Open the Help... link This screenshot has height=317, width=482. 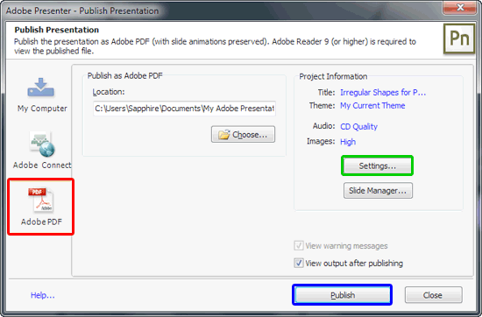coord(43,295)
